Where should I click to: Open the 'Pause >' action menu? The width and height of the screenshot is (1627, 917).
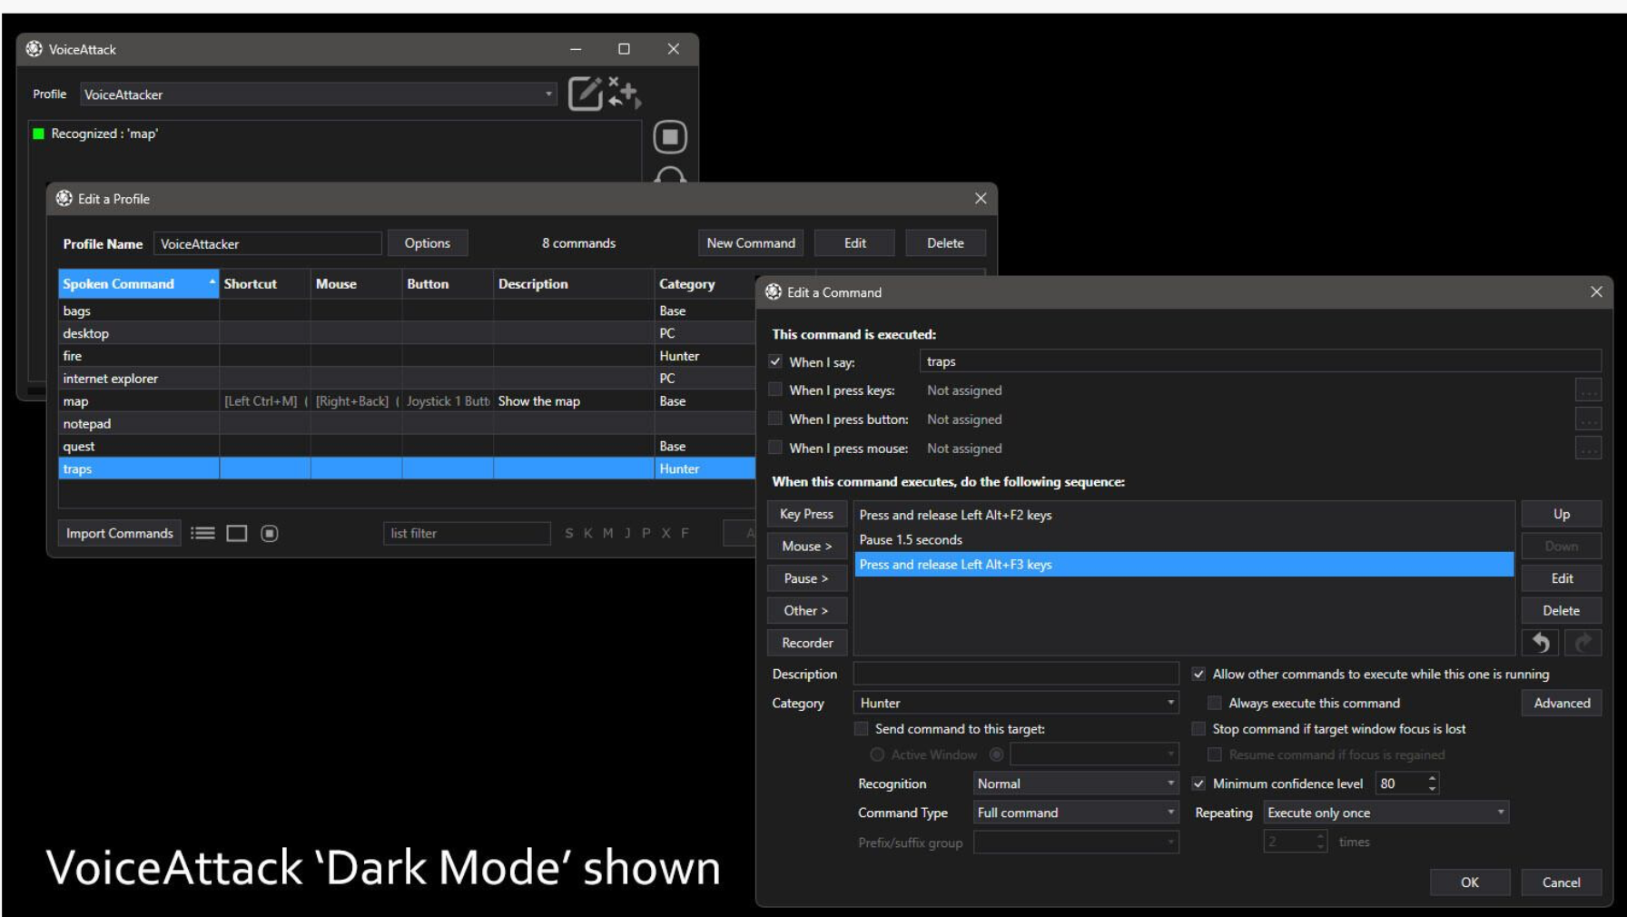tap(806, 578)
